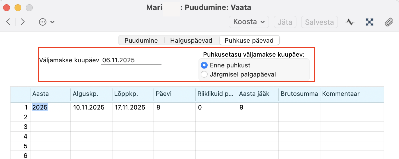This screenshot has height=159, width=399.
Task: Click the yellow minimize window button
Action: (x=18, y=7)
